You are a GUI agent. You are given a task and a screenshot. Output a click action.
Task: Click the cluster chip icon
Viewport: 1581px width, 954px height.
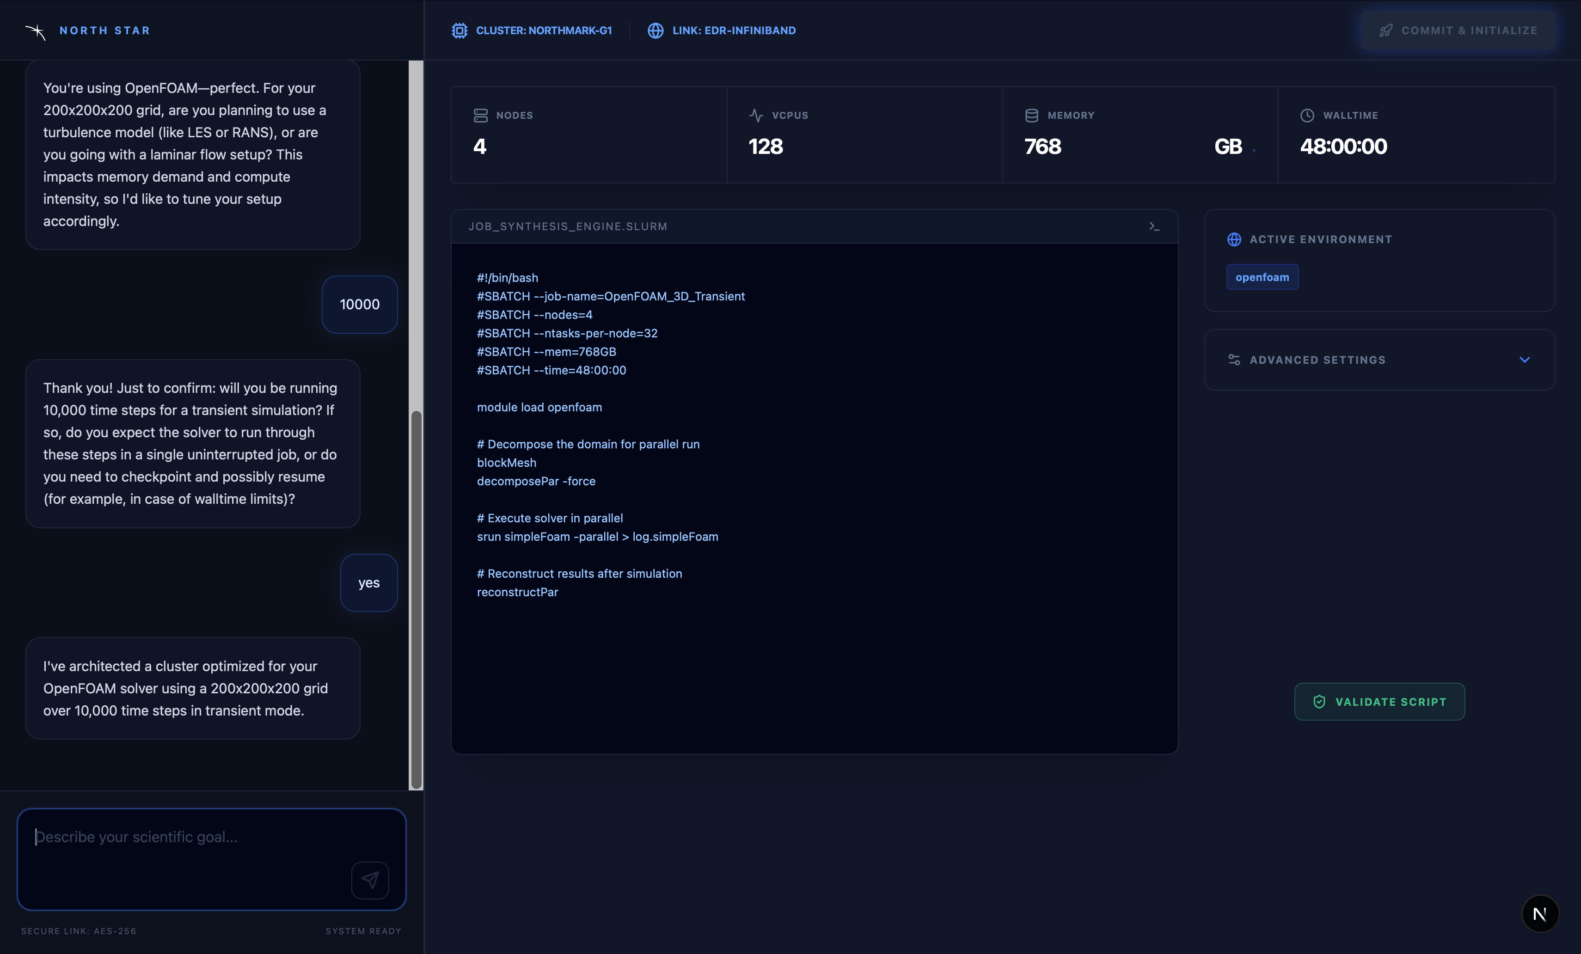[460, 31]
